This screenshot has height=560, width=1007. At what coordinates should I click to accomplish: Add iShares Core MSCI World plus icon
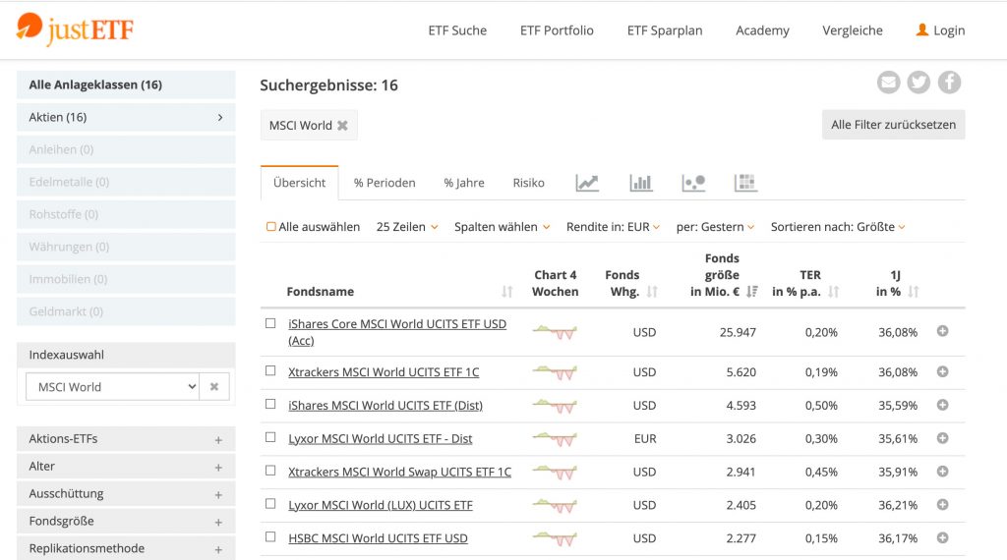click(x=942, y=331)
